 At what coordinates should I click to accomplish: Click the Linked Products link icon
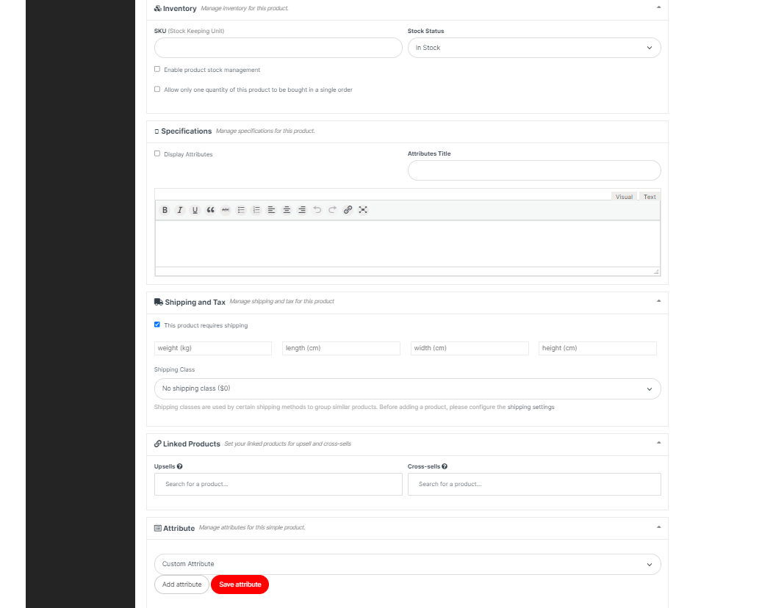click(x=157, y=444)
